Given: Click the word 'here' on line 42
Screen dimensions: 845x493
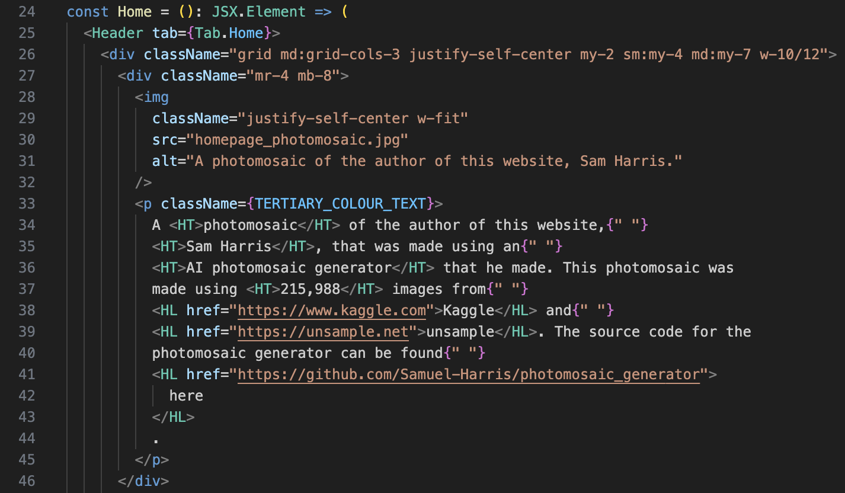Looking at the screenshot, I should (x=186, y=395).
